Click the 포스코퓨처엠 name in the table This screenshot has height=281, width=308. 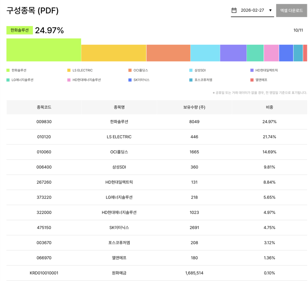click(x=119, y=243)
